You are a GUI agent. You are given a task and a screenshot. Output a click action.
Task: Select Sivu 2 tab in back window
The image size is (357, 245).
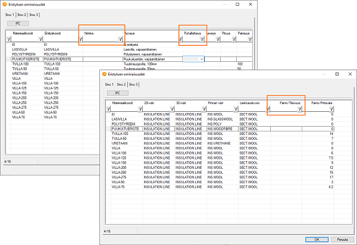point(21,14)
